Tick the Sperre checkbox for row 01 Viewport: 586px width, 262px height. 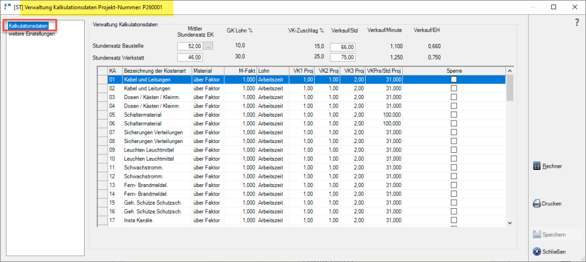[454, 80]
